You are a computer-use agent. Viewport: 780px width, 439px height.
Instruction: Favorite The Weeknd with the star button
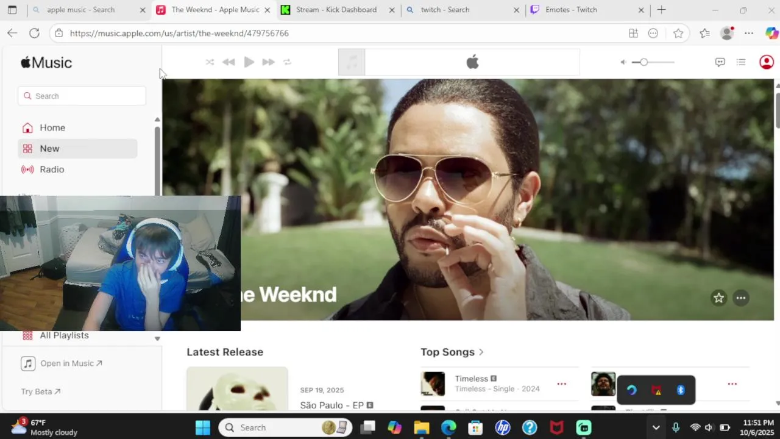click(x=718, y=298)
